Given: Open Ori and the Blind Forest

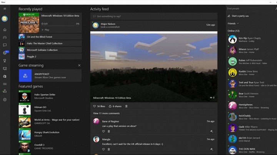Looking at the screenshot, I should point(50,37).
